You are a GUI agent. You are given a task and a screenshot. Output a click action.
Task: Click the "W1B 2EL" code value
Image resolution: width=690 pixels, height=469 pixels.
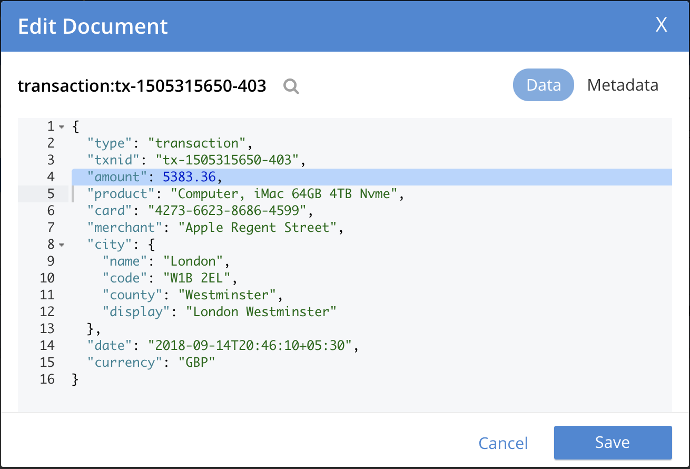point(200,278)
